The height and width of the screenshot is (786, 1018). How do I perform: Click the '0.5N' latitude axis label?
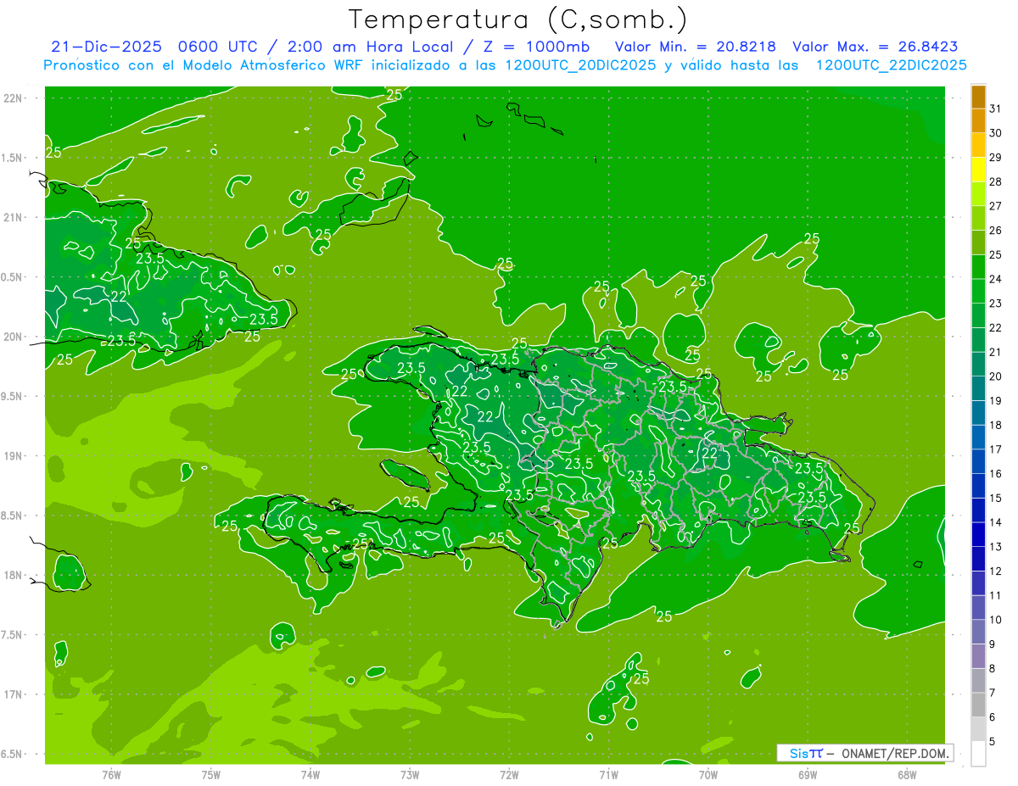tap(13, 277)
